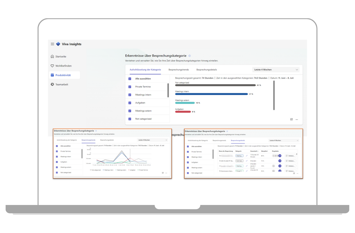Click the Meetings intern 37 % bar
This screenshot has height=233, width=355.
212,94
